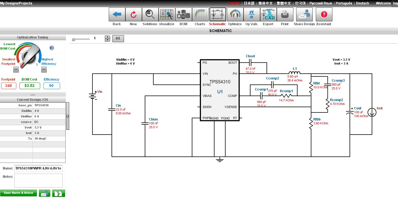
Task: Open Share Design icon
Action: 304,14
